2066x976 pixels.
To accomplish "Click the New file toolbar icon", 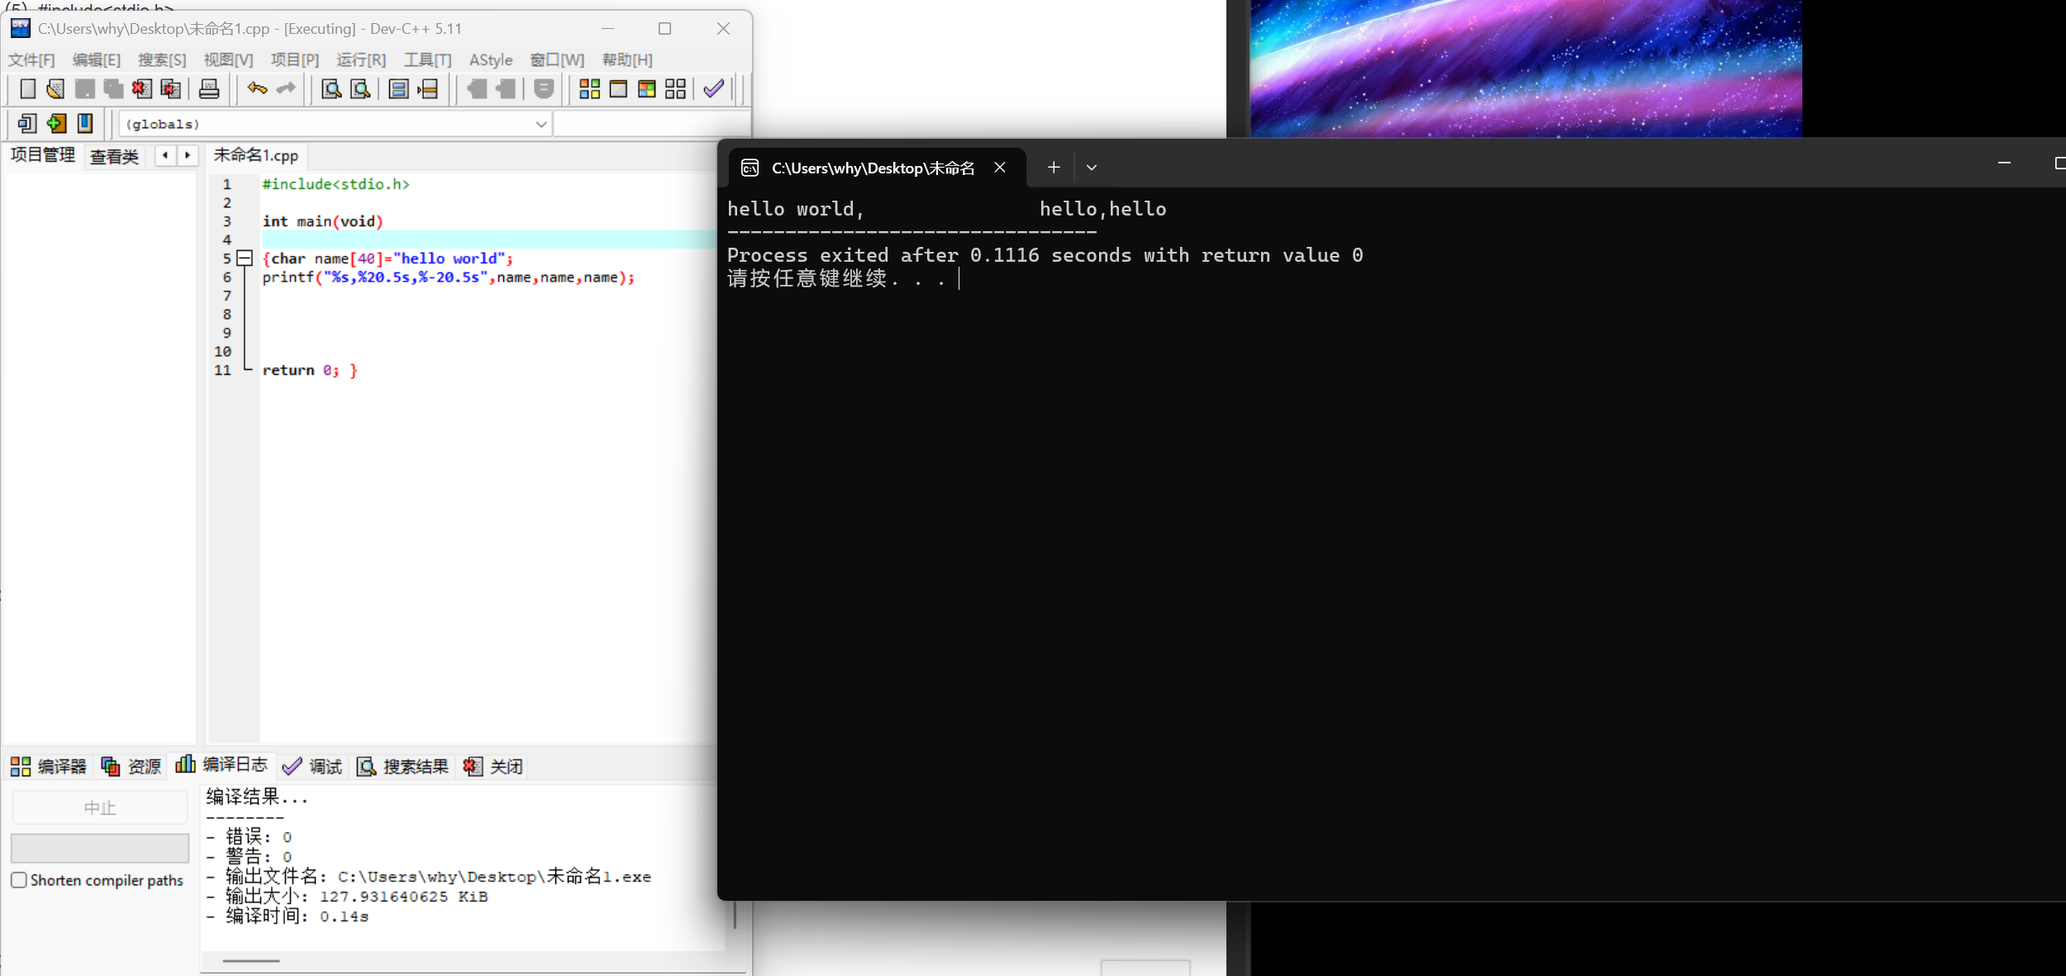I will pyautogui.click(x=27, y=89).
